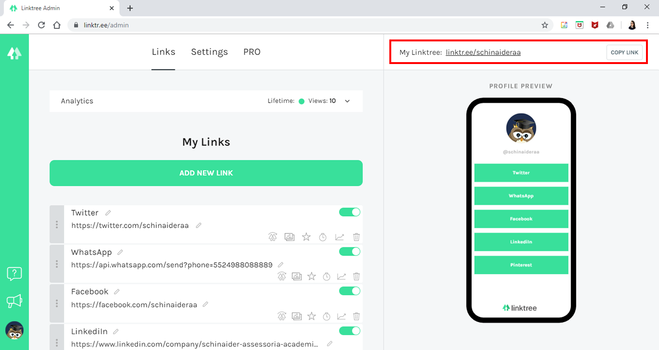This screenshot has height=350, width=659.
Task: Select the Linktree Admin browser tab
Action: [61, 8]
